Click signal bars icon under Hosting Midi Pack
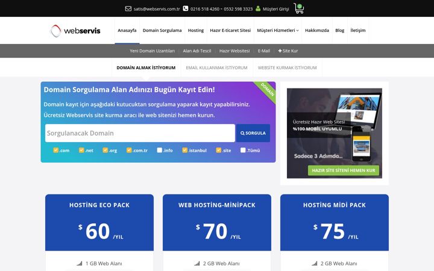The height and width of the screenshot is (271, 434). coord(315,264)
